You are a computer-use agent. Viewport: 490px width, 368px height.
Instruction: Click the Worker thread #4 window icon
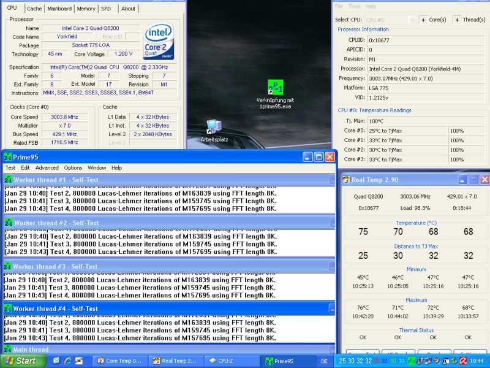pos(8,309)
